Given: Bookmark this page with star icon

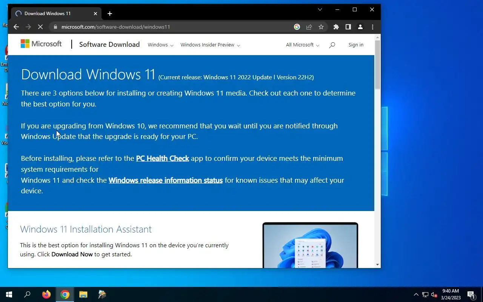Looking at the screenshot, I should (x=321, y=27).
